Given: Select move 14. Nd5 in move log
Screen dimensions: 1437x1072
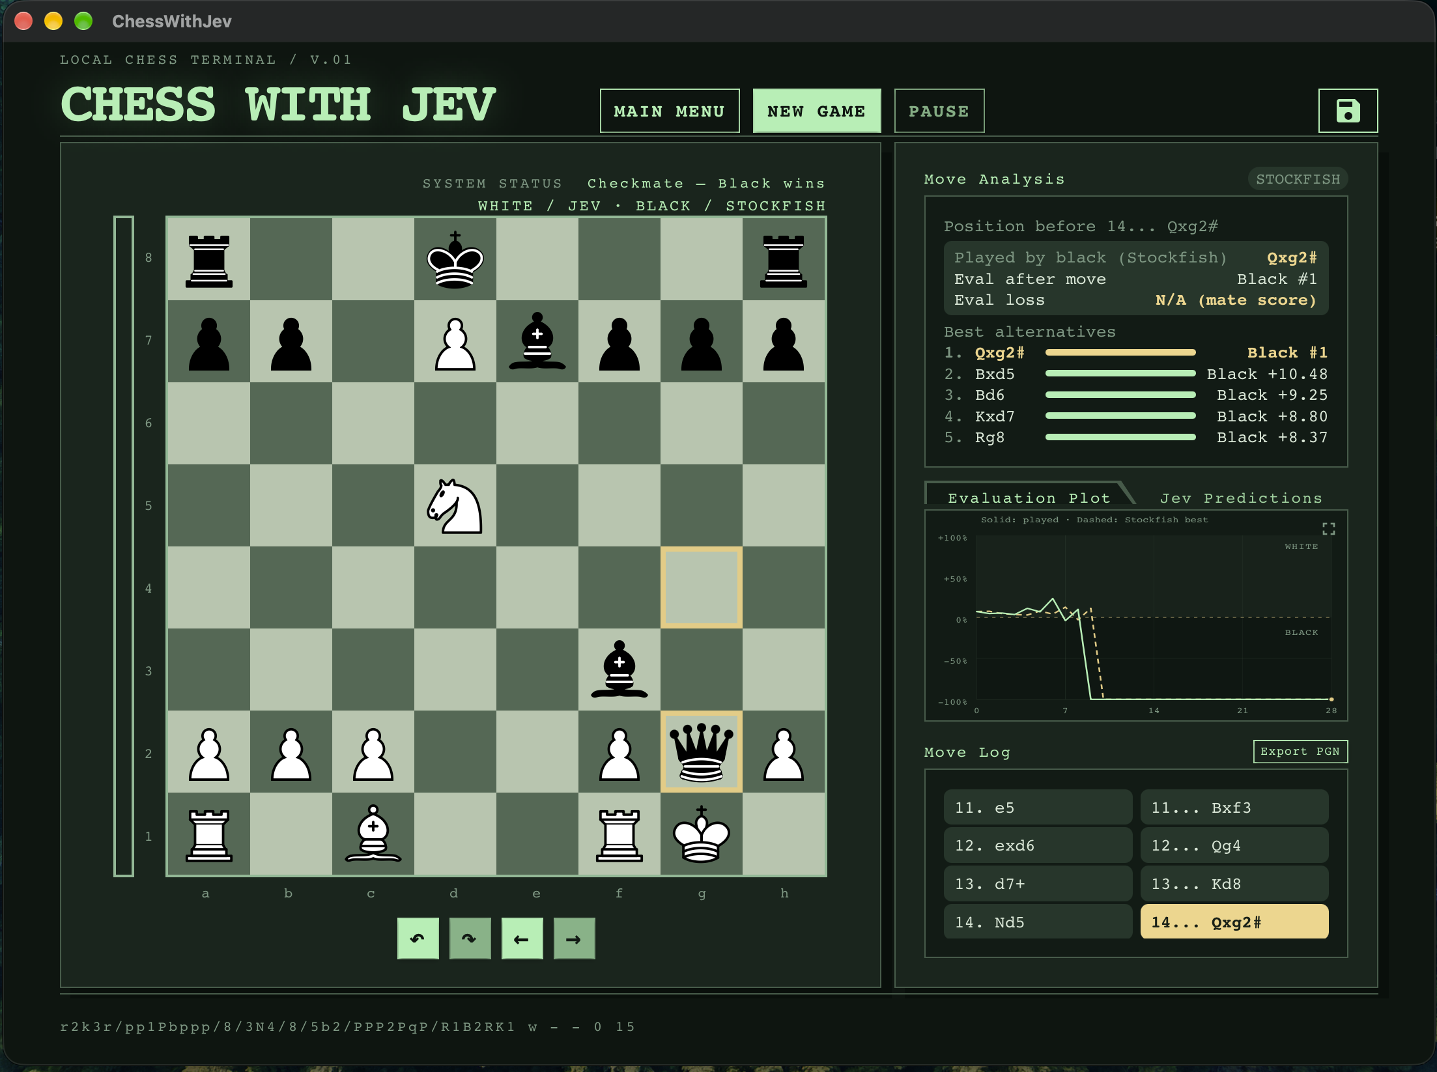Looking at the screenshot, I should [1038, 922].
